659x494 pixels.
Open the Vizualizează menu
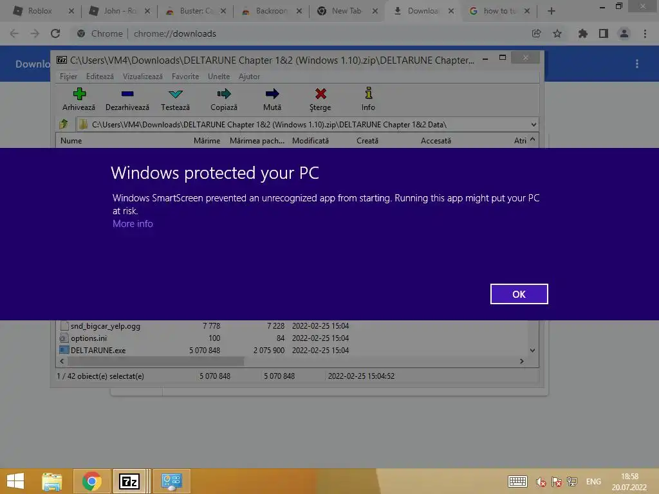142,77
